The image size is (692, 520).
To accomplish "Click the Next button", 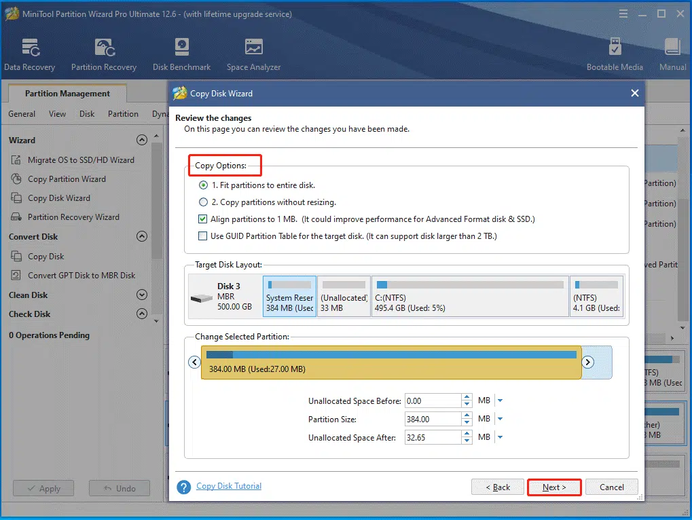I will pyautogui.click(x=554, y=487).
